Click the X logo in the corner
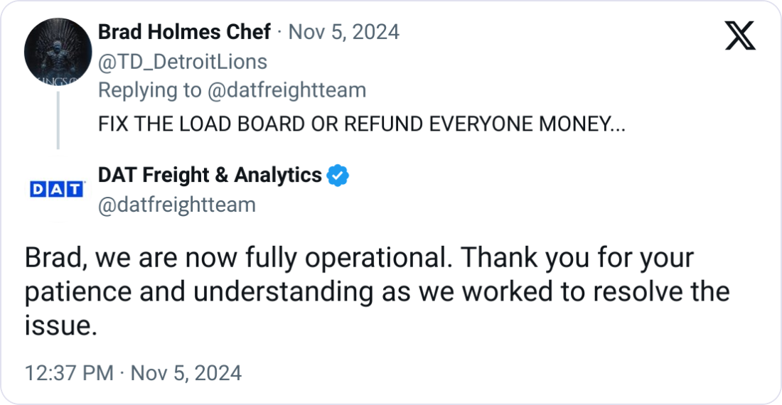The image size is (782, 405). click(740, 35)
